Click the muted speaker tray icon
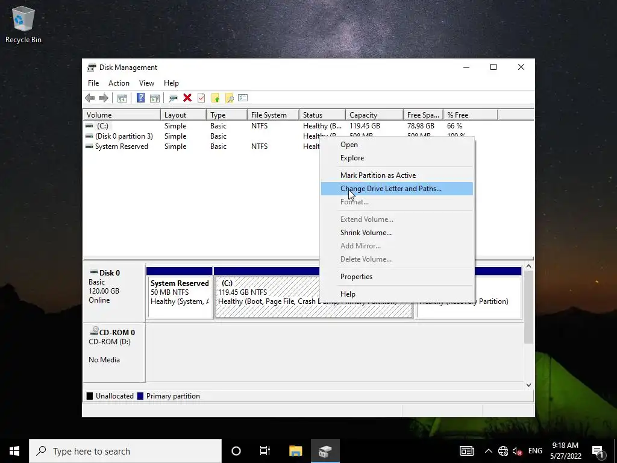The image size is (617, 463). (x=517, y=451)
